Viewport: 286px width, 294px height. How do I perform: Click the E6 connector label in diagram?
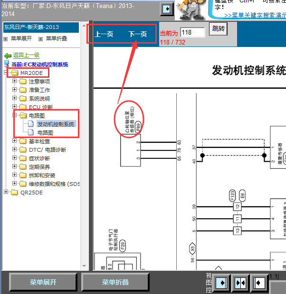[x=242, y=195]
